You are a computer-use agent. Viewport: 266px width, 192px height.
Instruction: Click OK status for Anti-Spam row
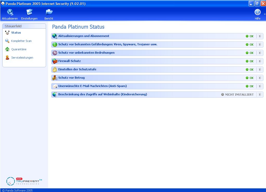coord(250,86)
